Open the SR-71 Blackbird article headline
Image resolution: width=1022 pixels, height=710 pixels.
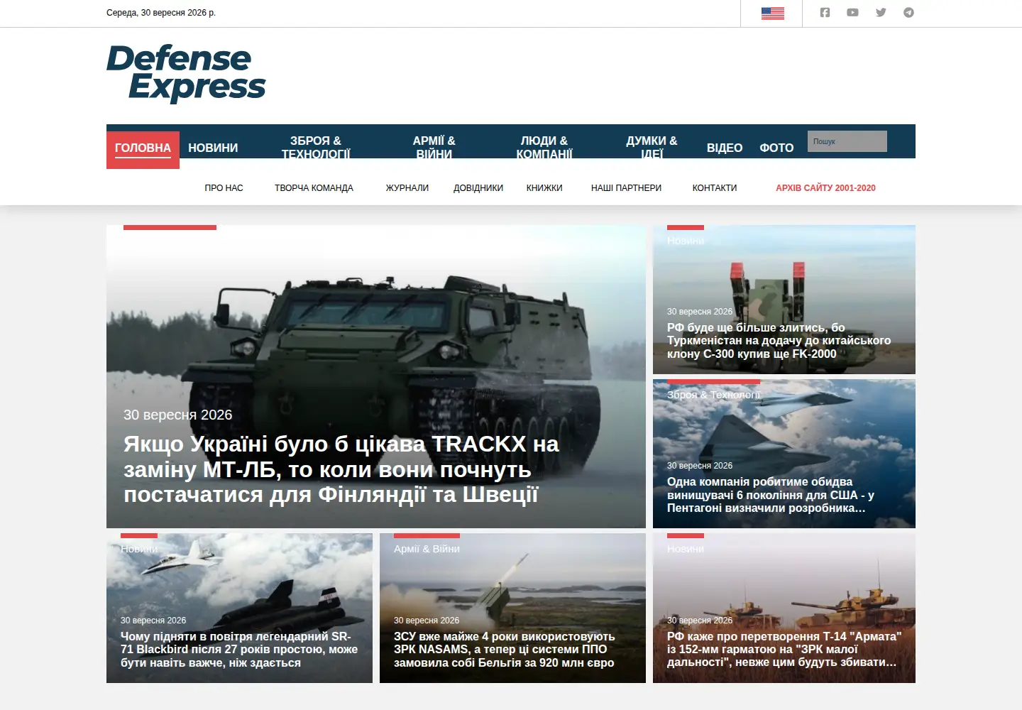pyautogui.click(x=239, y=650)
